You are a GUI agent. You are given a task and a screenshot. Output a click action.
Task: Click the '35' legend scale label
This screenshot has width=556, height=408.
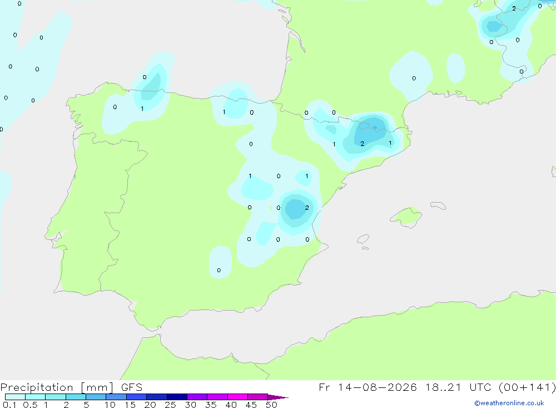coord(211,405)
